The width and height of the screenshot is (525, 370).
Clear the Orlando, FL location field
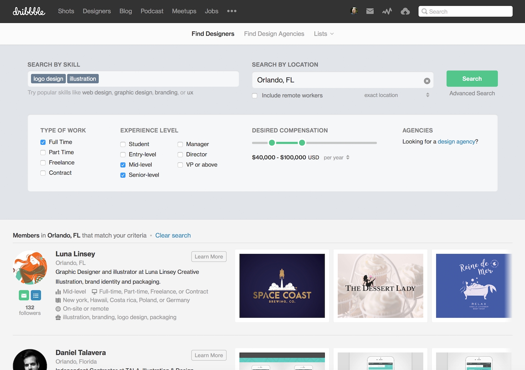[427, 81]
